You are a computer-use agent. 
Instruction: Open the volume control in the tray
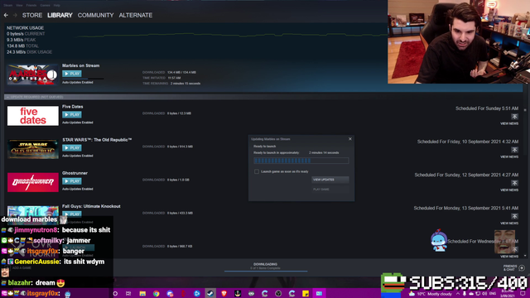(x=484, y=294)
